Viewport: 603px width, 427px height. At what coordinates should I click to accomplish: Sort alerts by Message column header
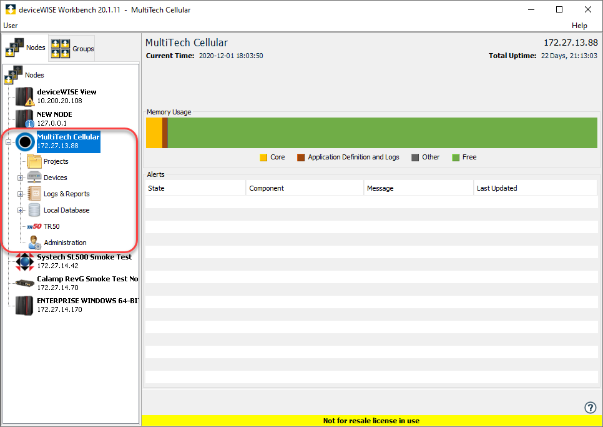click(418, 188)
